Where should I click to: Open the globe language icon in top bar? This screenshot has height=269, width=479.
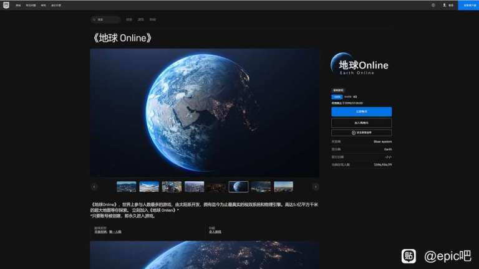(433, 5)
